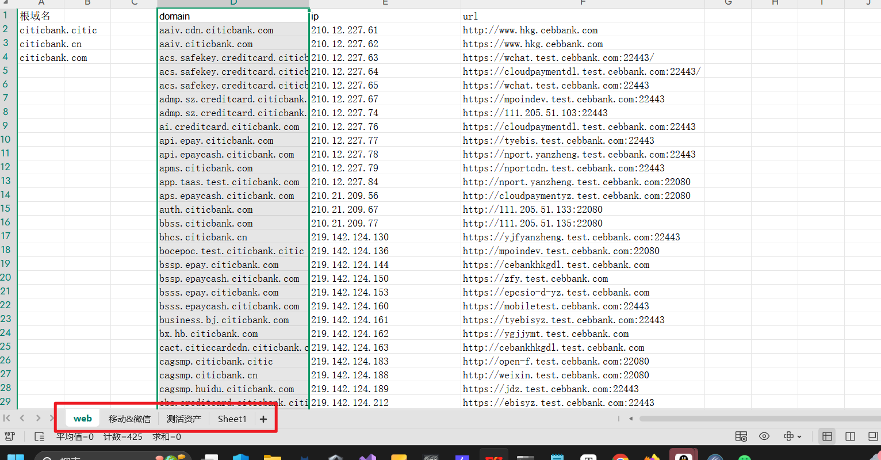Click cell ai.creditcard.citicbank.com
Screen dimensions: 881x460
(233, 126)
